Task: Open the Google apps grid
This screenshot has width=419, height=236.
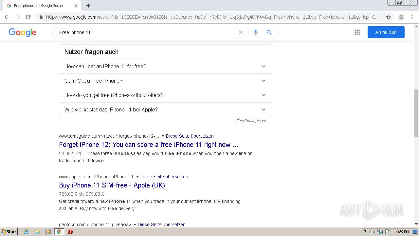Action: [x=357, y=32]
